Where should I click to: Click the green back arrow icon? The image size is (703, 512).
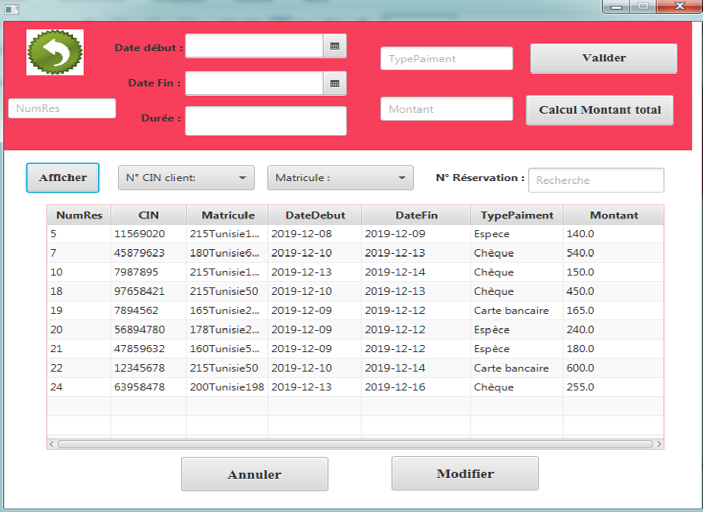coord(55,52)
